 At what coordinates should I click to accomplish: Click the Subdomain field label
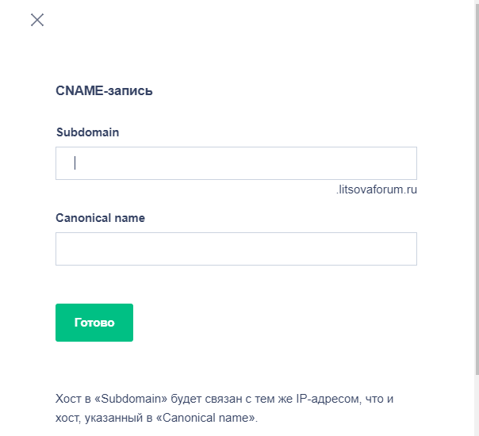[88, 132]
